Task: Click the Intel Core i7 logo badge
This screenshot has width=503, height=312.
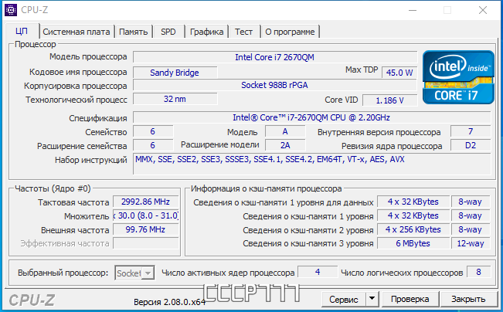Action: pyautogui.click(x=458, y=77)
